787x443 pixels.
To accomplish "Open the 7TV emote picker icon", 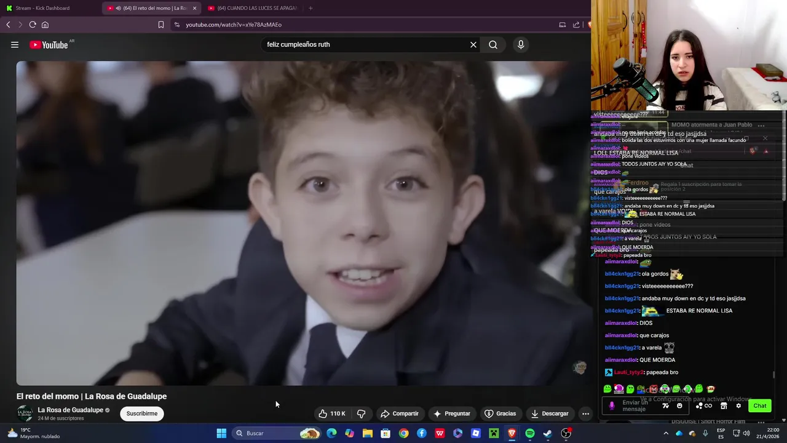I will pos(665,405).
